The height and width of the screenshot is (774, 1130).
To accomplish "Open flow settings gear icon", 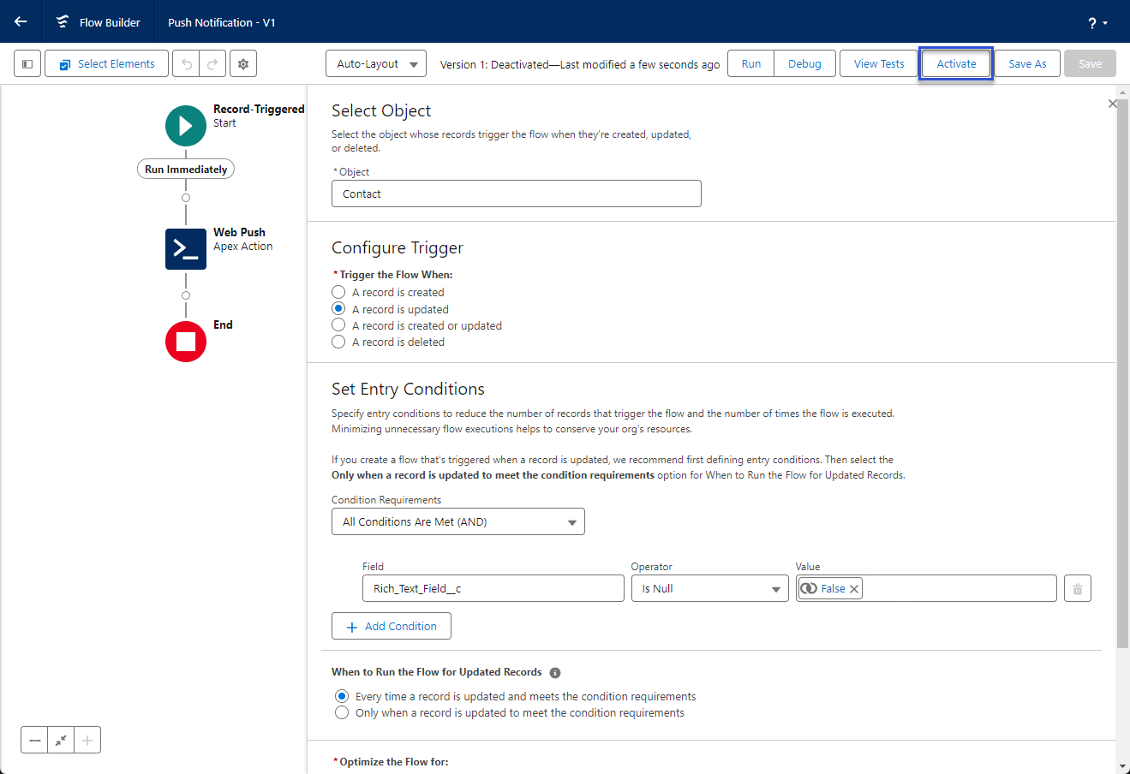I will pyautogui.click(x=243, y=64).
